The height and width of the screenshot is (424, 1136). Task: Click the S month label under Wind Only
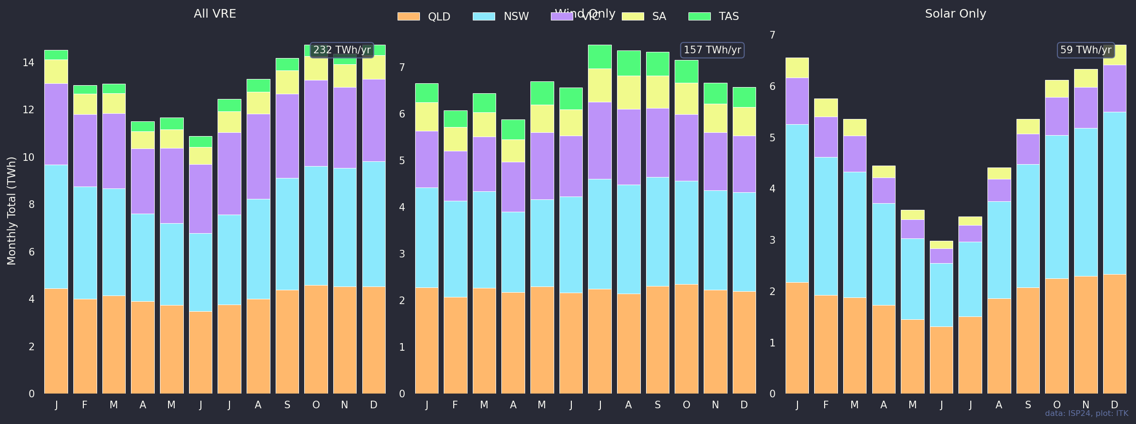[658, 405]
